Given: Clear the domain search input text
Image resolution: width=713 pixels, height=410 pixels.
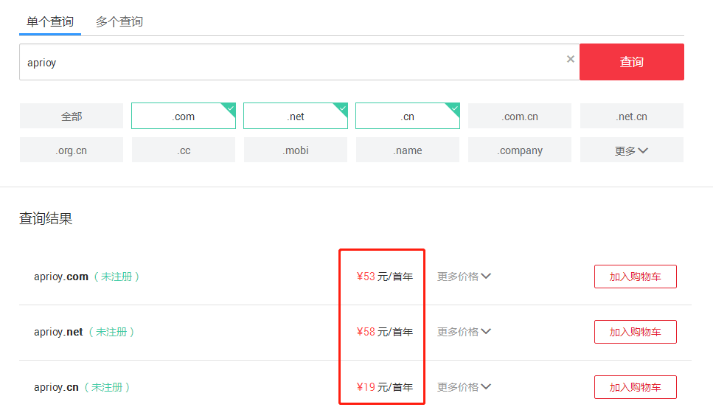Looking at the screenshot, I should (570, 60).
